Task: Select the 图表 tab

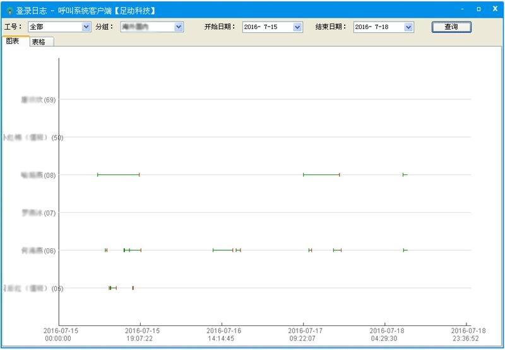Action: [x=13, y=41]
